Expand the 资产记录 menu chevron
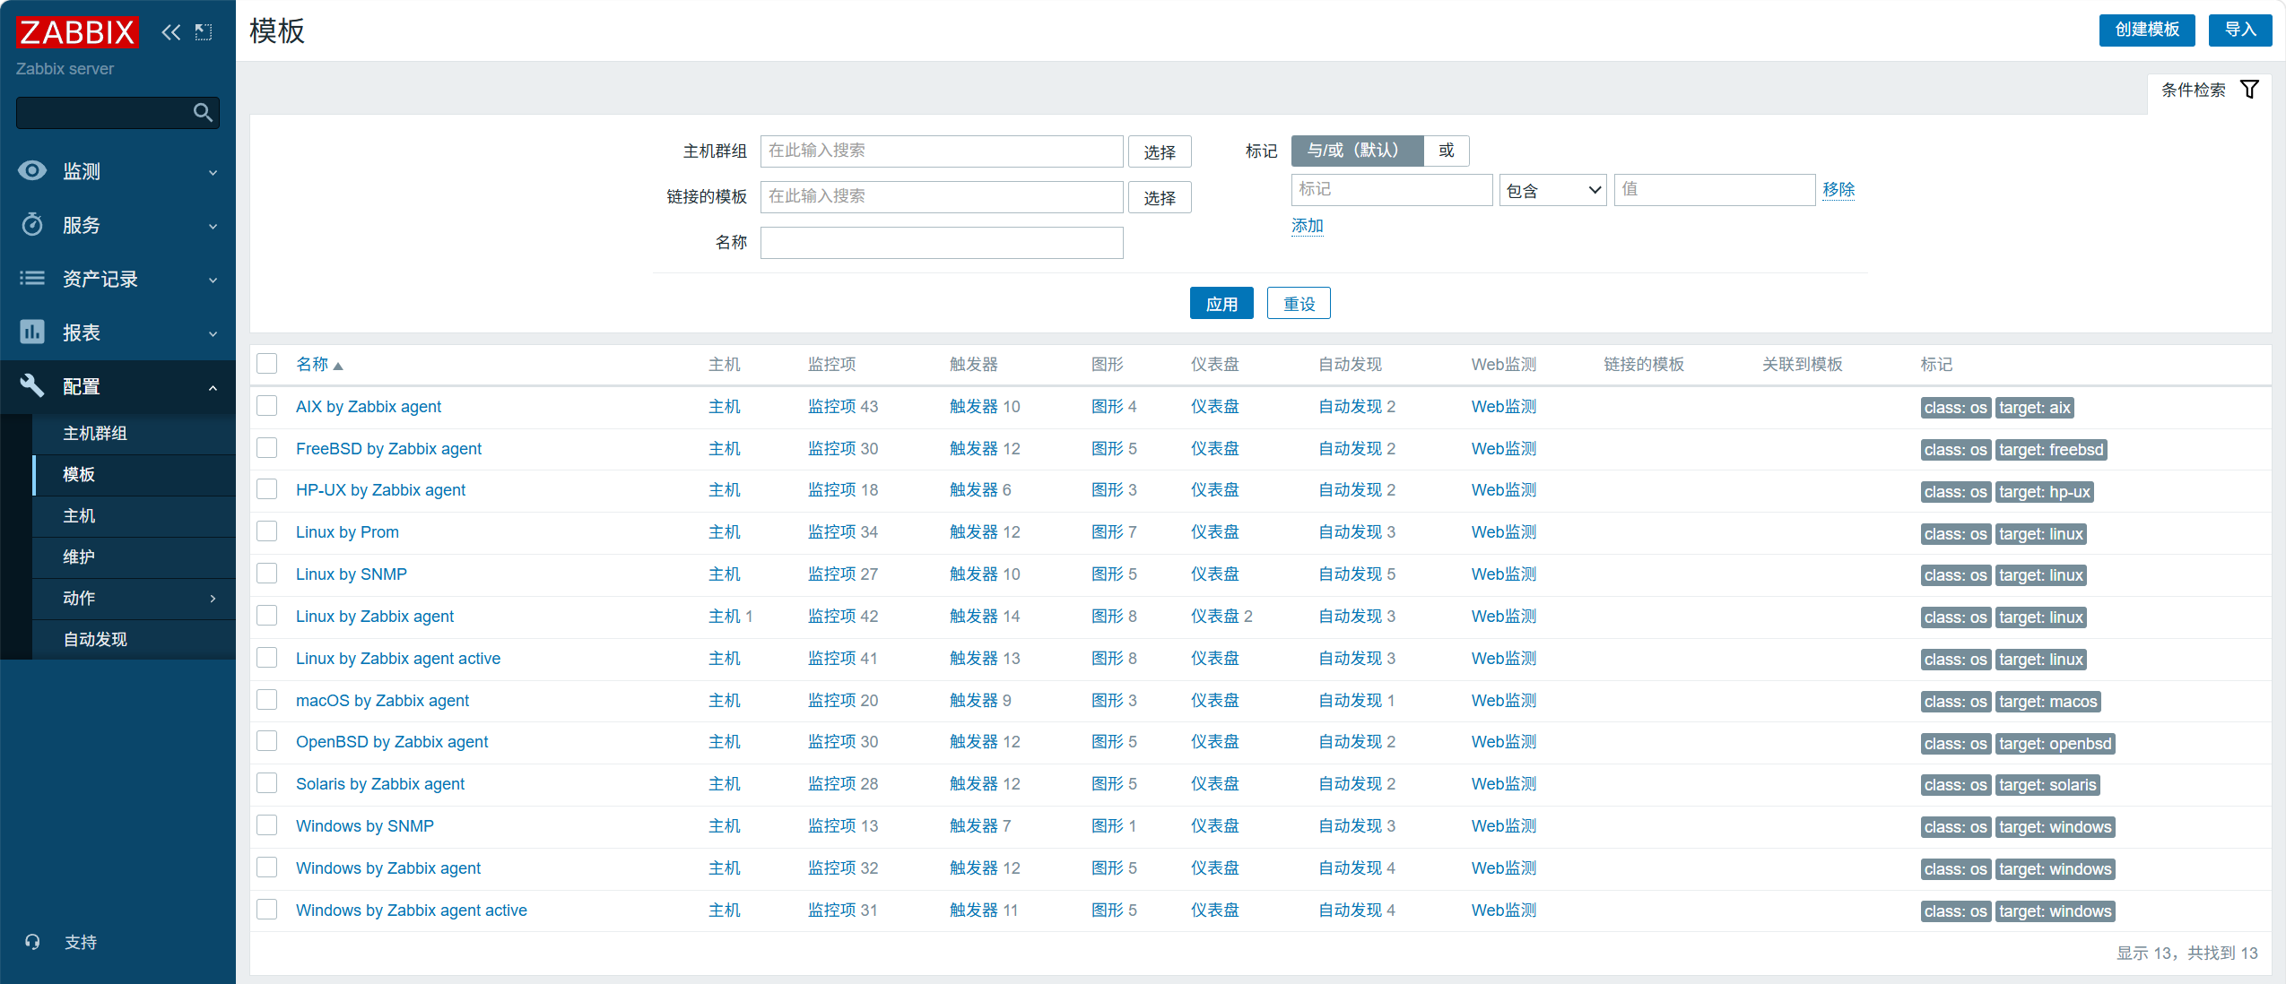 [213, 280]
